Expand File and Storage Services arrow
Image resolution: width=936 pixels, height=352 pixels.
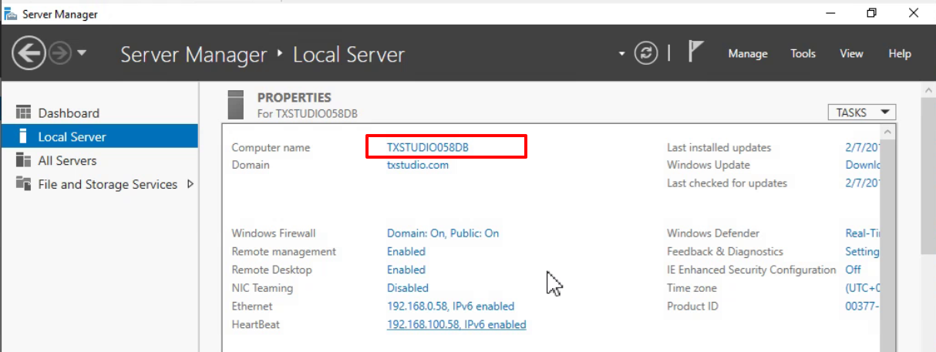point(190,184)
